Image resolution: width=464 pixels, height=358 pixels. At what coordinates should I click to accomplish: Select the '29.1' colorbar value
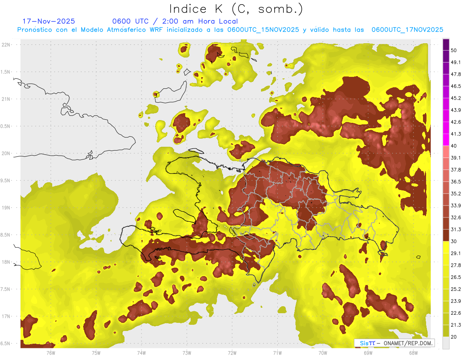tap(456, 254)
